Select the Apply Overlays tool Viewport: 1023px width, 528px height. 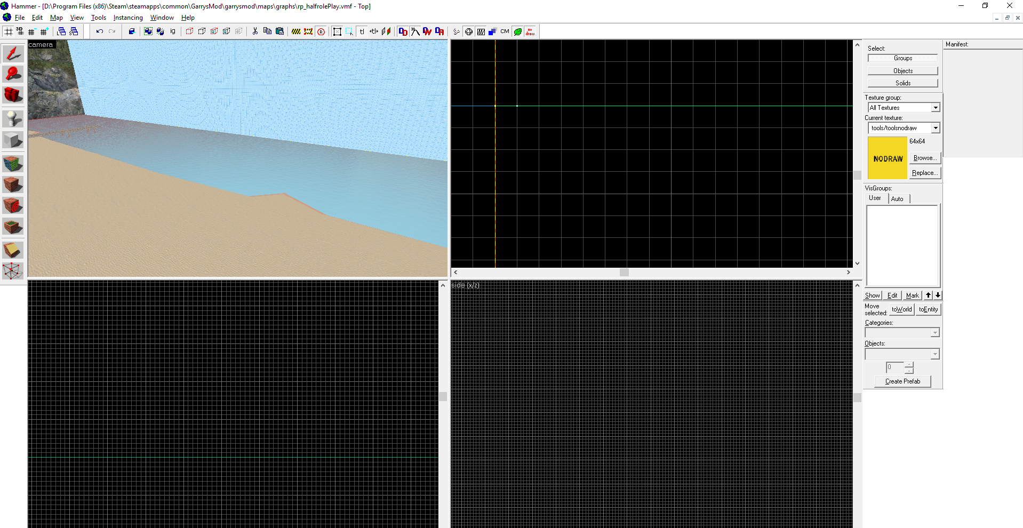click(13, 227)
